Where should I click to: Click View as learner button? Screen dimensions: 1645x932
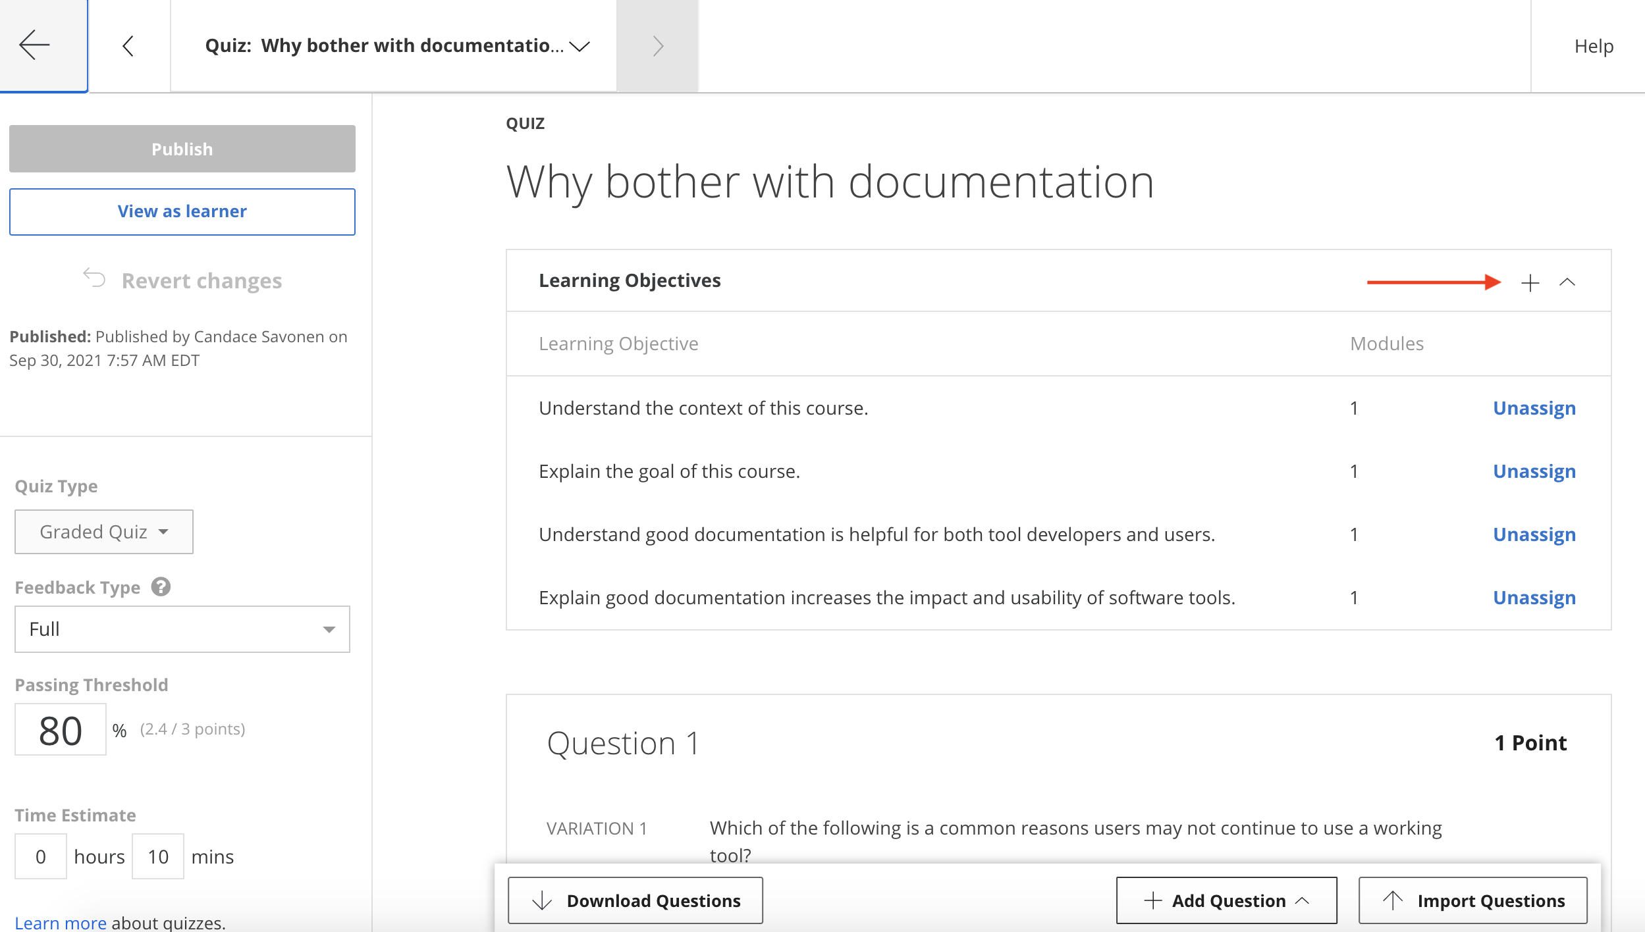point(182,211)
